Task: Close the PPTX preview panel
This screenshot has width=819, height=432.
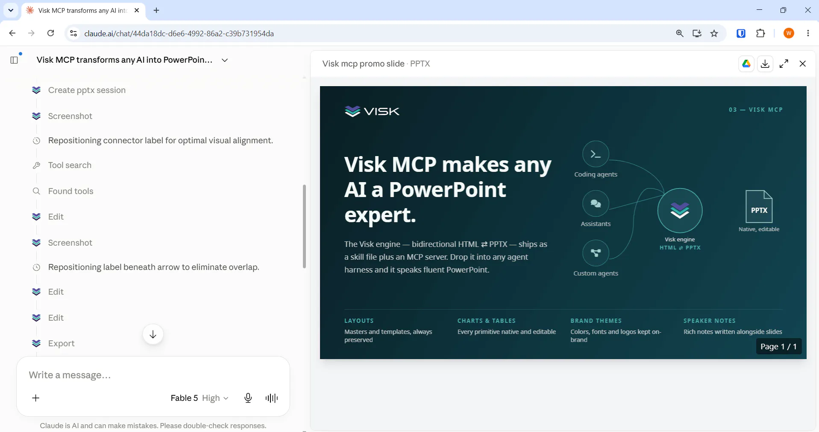Action: (803, 64)
